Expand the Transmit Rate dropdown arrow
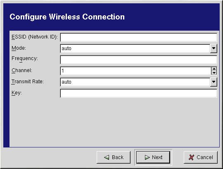This screenshot has height=169, width=223. click(x=214, y=82)
